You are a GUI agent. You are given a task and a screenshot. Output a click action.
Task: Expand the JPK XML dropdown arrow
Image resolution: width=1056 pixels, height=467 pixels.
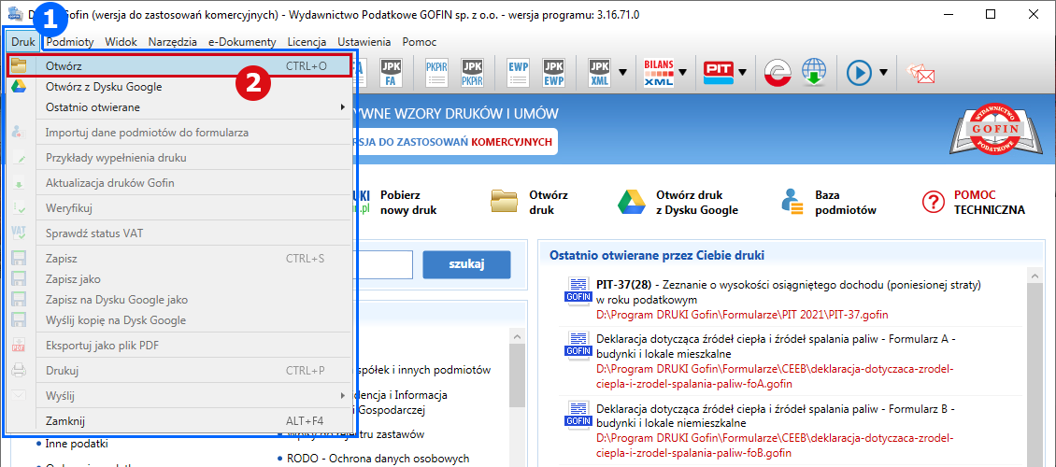pos(623,71)
